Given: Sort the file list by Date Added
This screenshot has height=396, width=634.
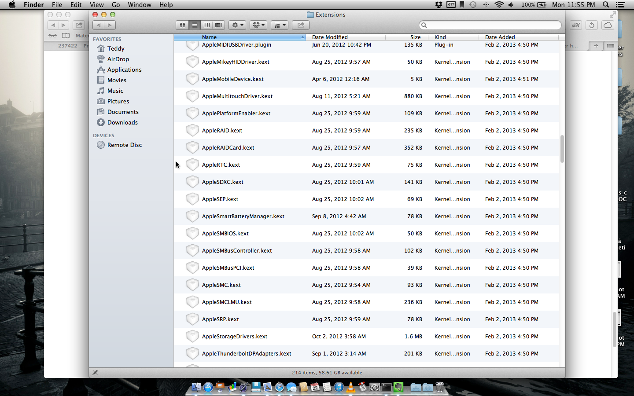Looking at the screenshot, I should [x=519, y=37].
